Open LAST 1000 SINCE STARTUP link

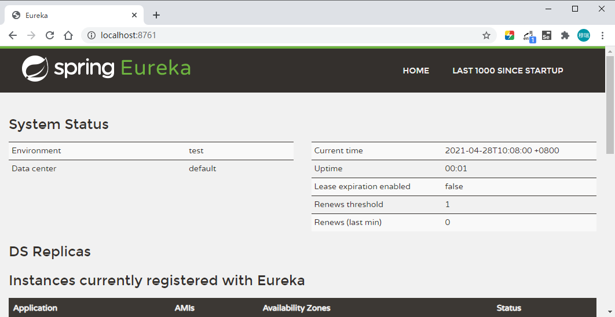pyautogui.click(x=507, y=71)
